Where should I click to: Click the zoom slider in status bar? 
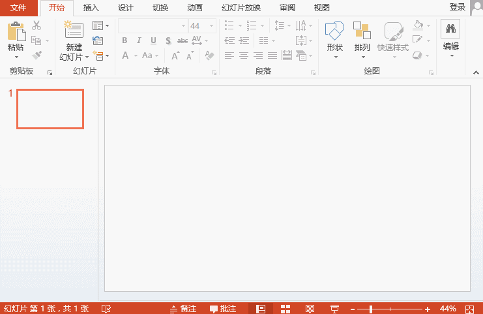click(370, 308)
